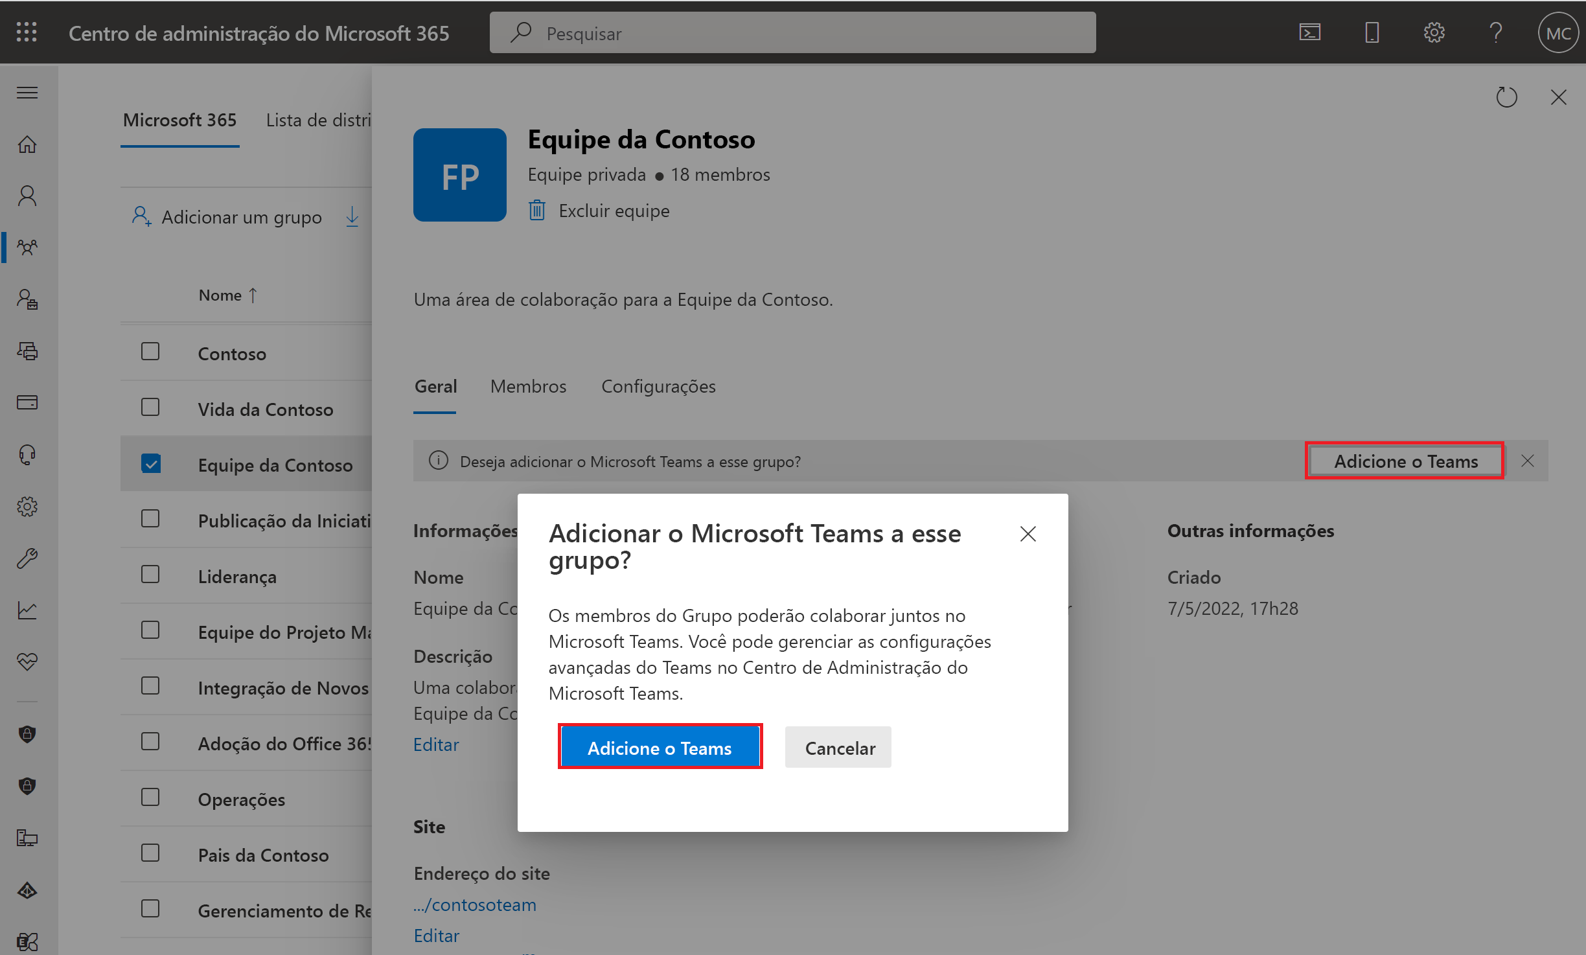Confirm with blue Adicione o Teams button
The width and height of the screenshot is (1586, 955).
click(660, 748)
